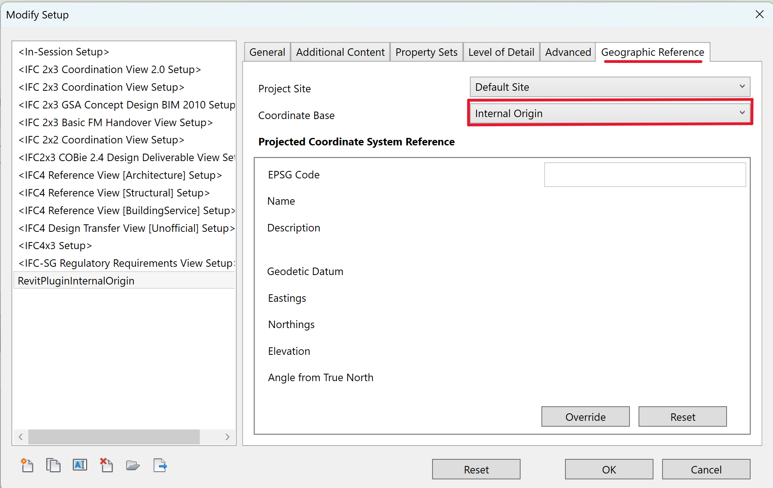773x488 pixels.
Task: Click the delete setup icon
Action: pos(107,465)
